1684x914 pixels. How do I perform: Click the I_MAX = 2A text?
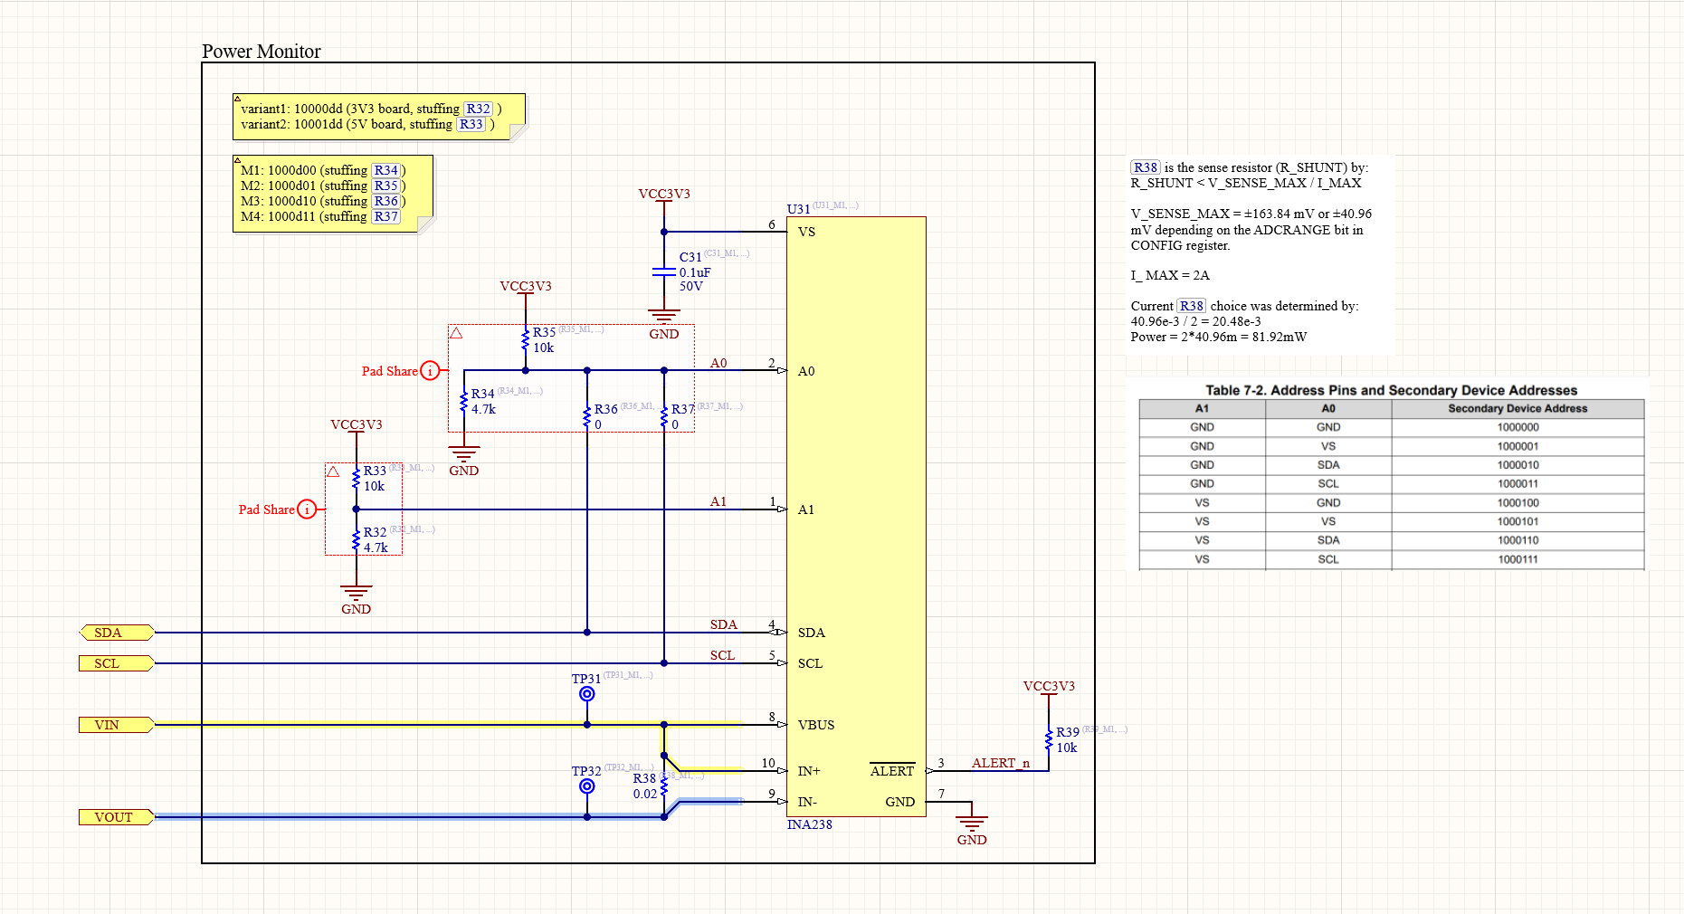1170,275
